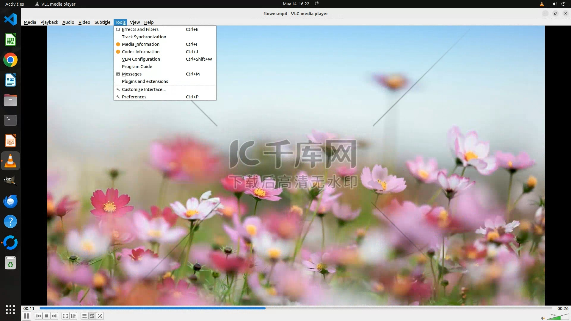The height and width of the screenshot is (321, 571).
Task: Show extended settings from the control bar
Action: [x=73, y=316]
